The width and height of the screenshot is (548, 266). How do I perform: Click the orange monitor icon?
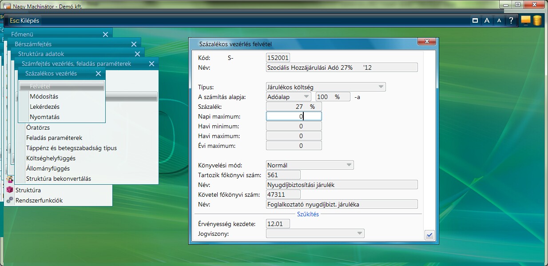click(525, 20)
